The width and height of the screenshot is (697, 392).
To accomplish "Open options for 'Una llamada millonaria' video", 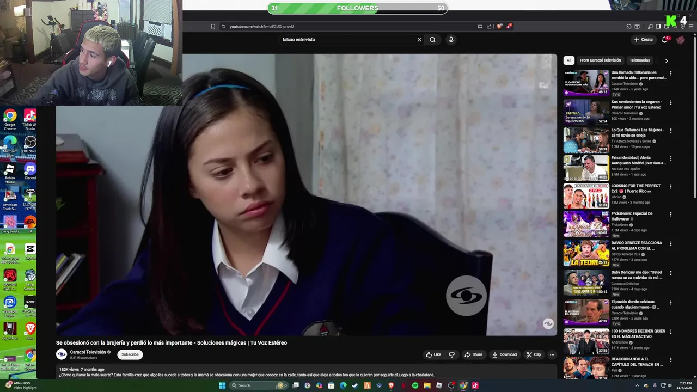I will [x=670, y=73].
